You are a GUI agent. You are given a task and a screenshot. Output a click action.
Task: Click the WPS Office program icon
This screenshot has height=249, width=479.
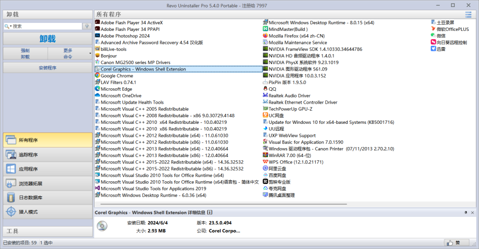(x=265, y=162)
